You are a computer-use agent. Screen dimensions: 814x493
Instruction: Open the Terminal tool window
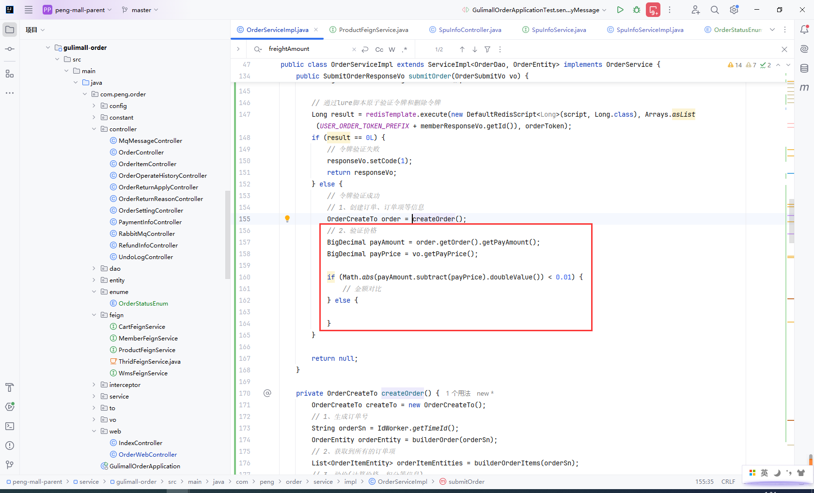point(10,426)
